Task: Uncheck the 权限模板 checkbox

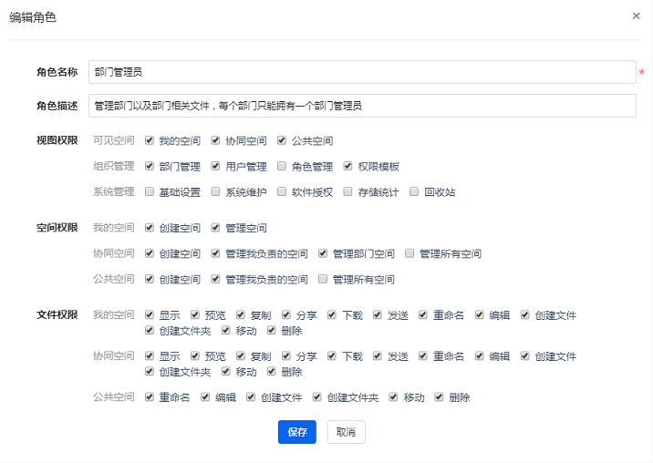Action: click(348, 166)
